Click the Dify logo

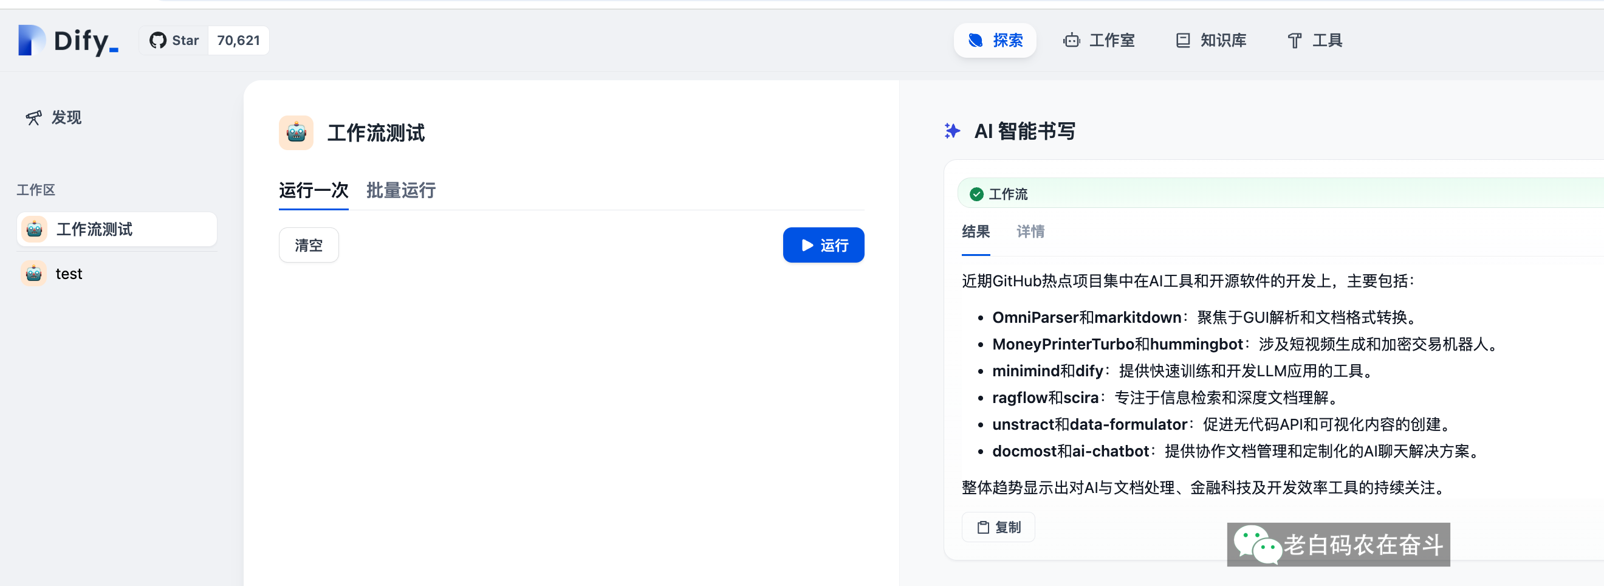pyautogui.click(x=69, y=41)
